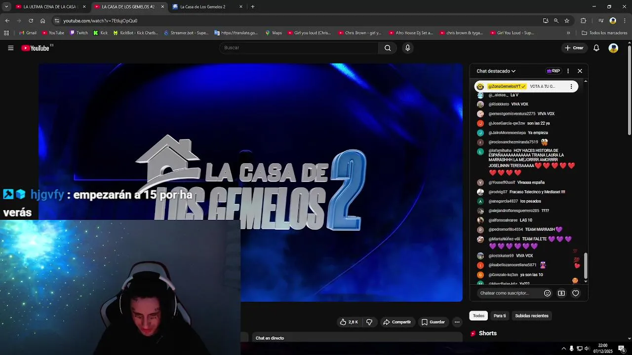Open the notifications bell
The height and width of the screenshot is (355, 632).
point(596,48)
